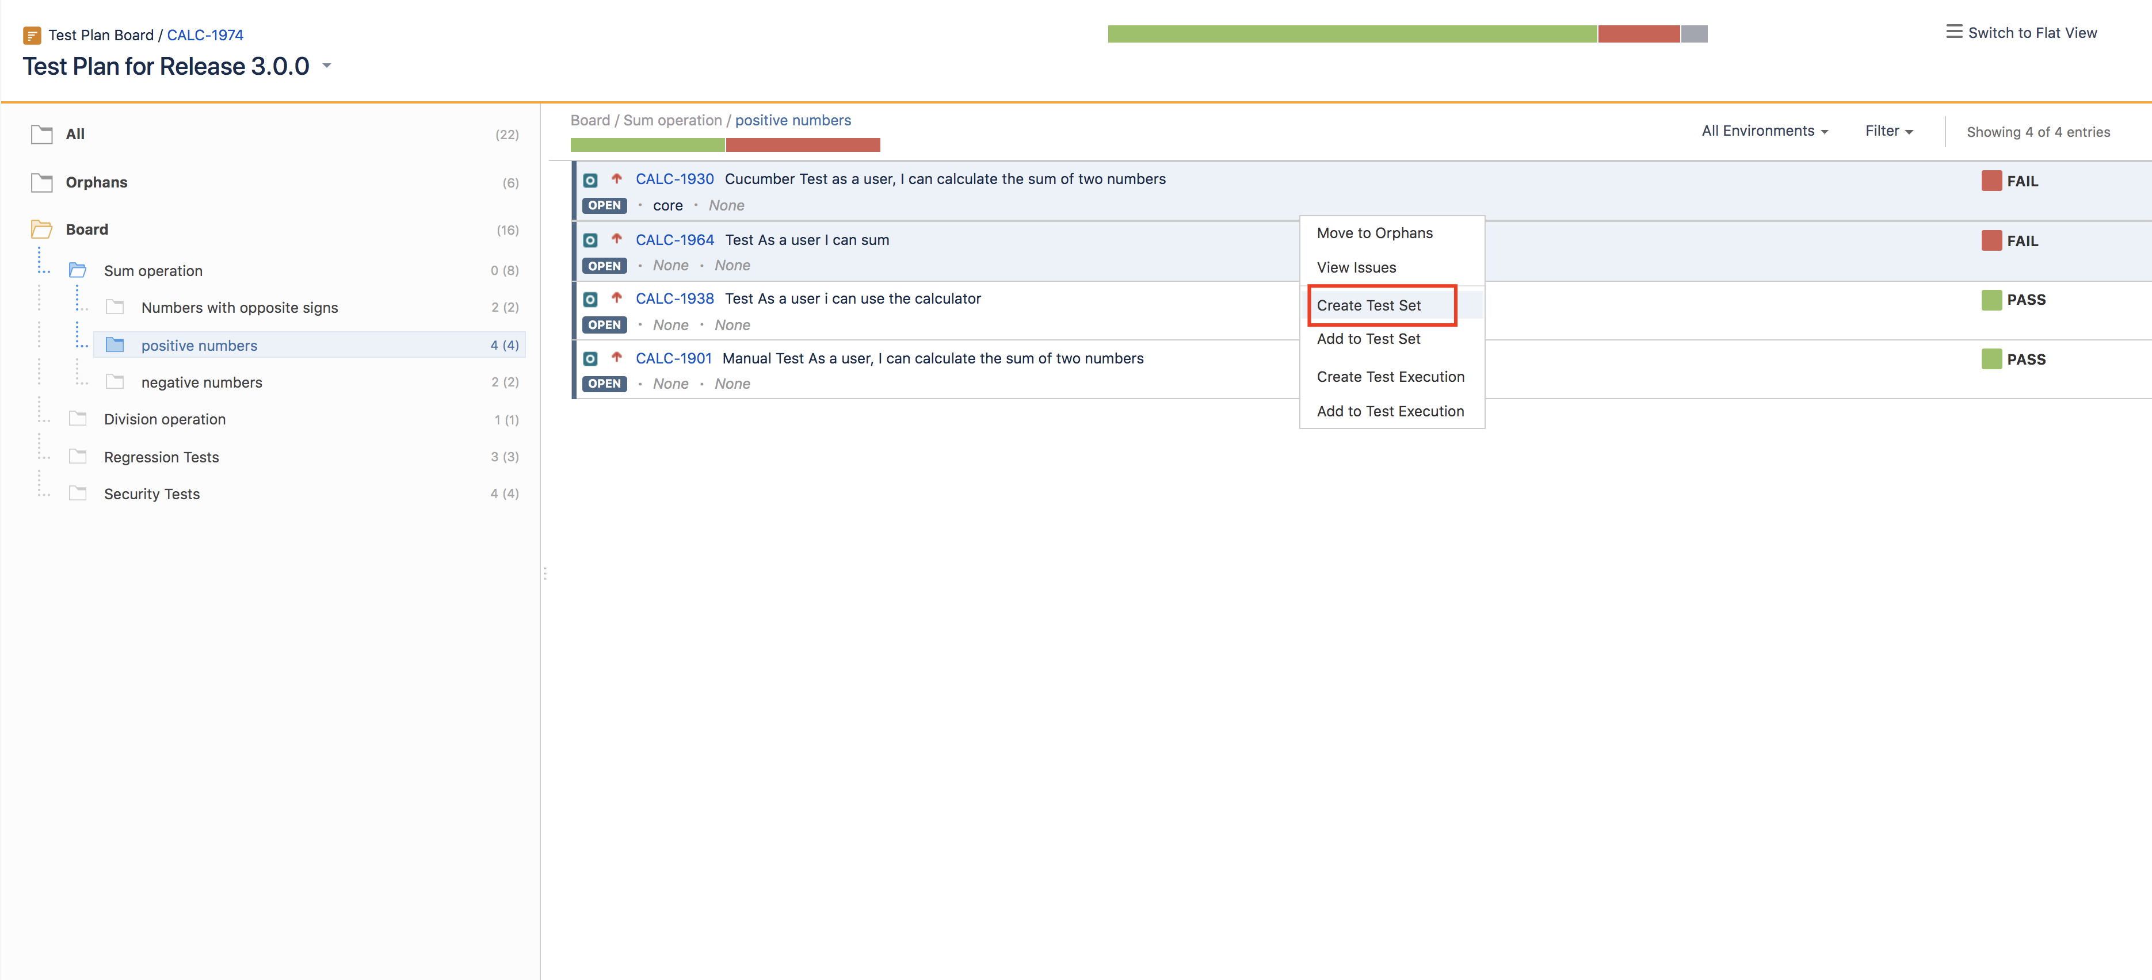Click the red FAIL swatch for CALC-1964
The width and height of the screenshot is (2152, 980).
coord(1991,240)
